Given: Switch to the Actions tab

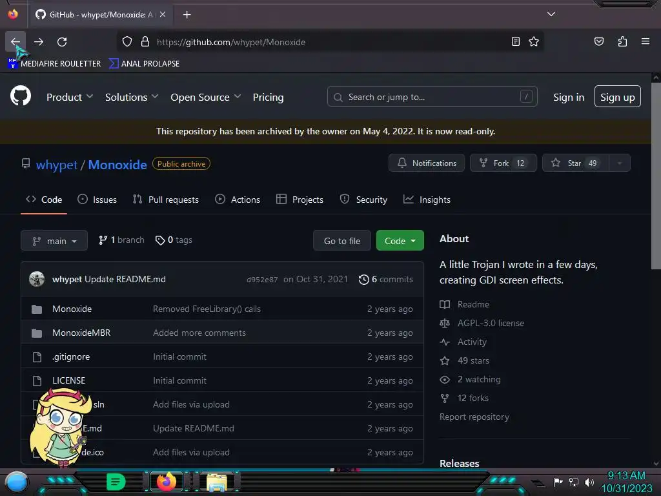Looking at the screenshot, I should point(238,200).
